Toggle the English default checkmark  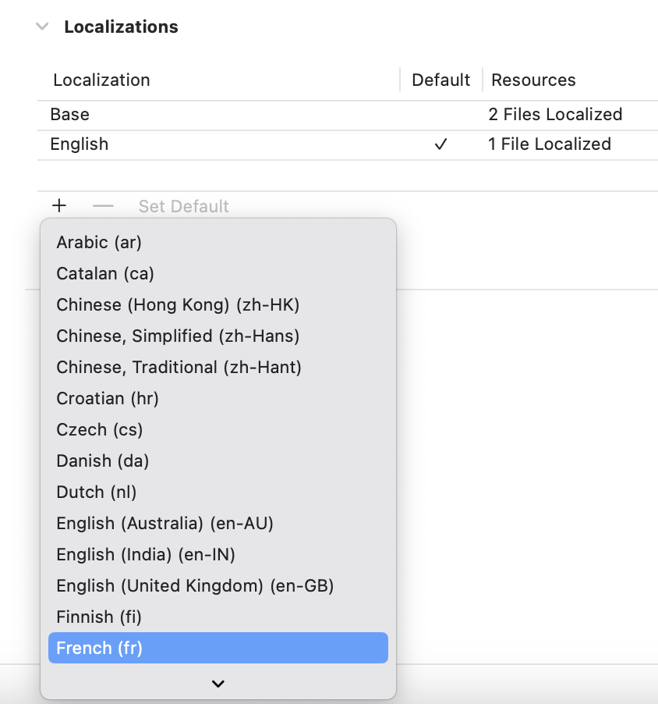click(441, 144)
